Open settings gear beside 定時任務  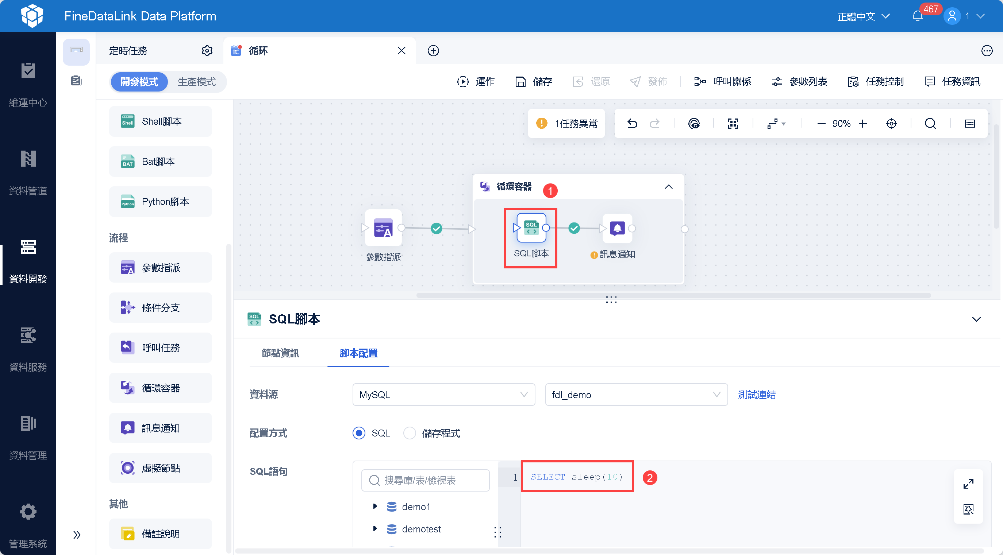207,51
